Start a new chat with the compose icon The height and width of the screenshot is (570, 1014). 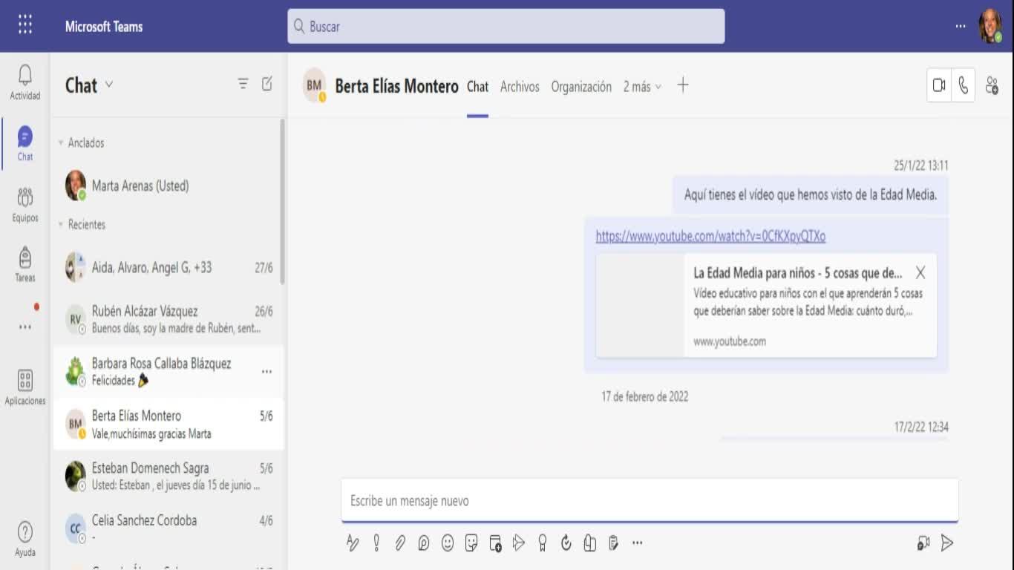(x=267, y=84)
